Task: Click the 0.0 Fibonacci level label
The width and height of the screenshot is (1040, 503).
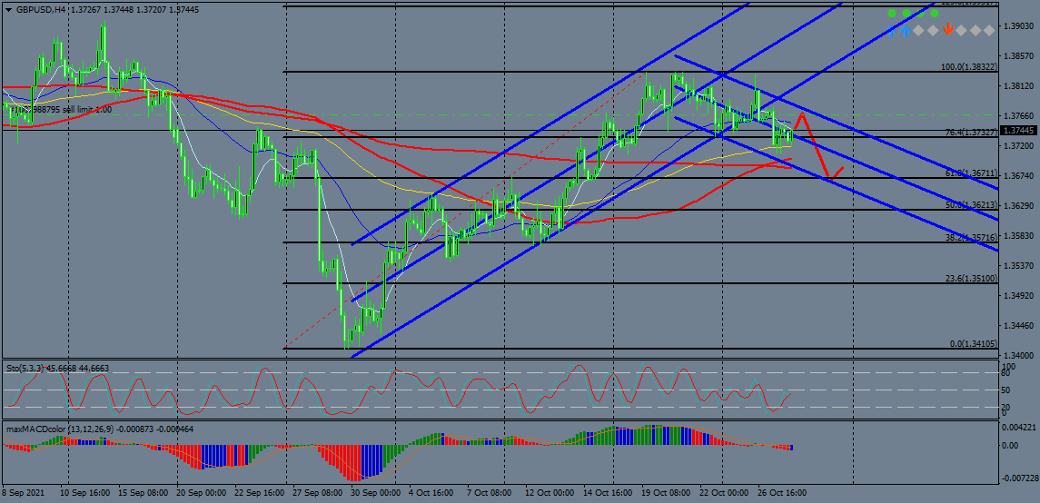Action: click(972, 344)
